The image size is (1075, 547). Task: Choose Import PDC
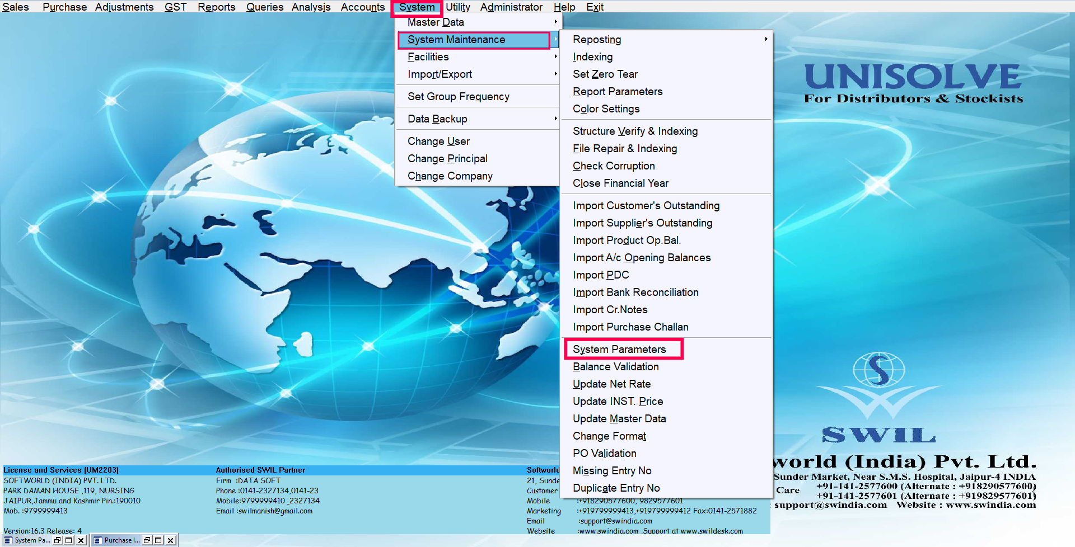tap(666, 275)
